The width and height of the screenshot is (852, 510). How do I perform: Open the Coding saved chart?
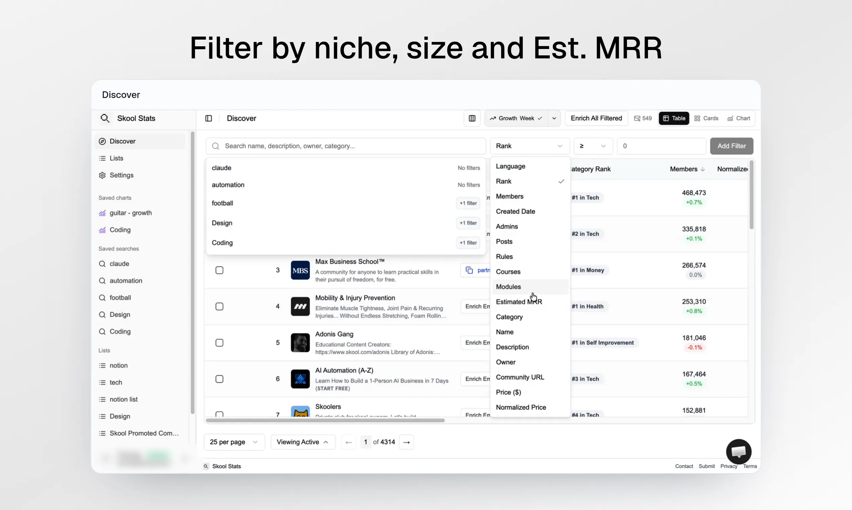(114, 229)
